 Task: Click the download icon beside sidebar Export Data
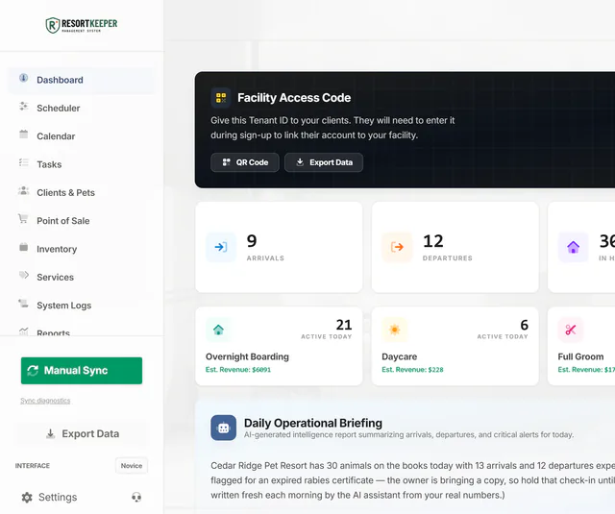51,433
